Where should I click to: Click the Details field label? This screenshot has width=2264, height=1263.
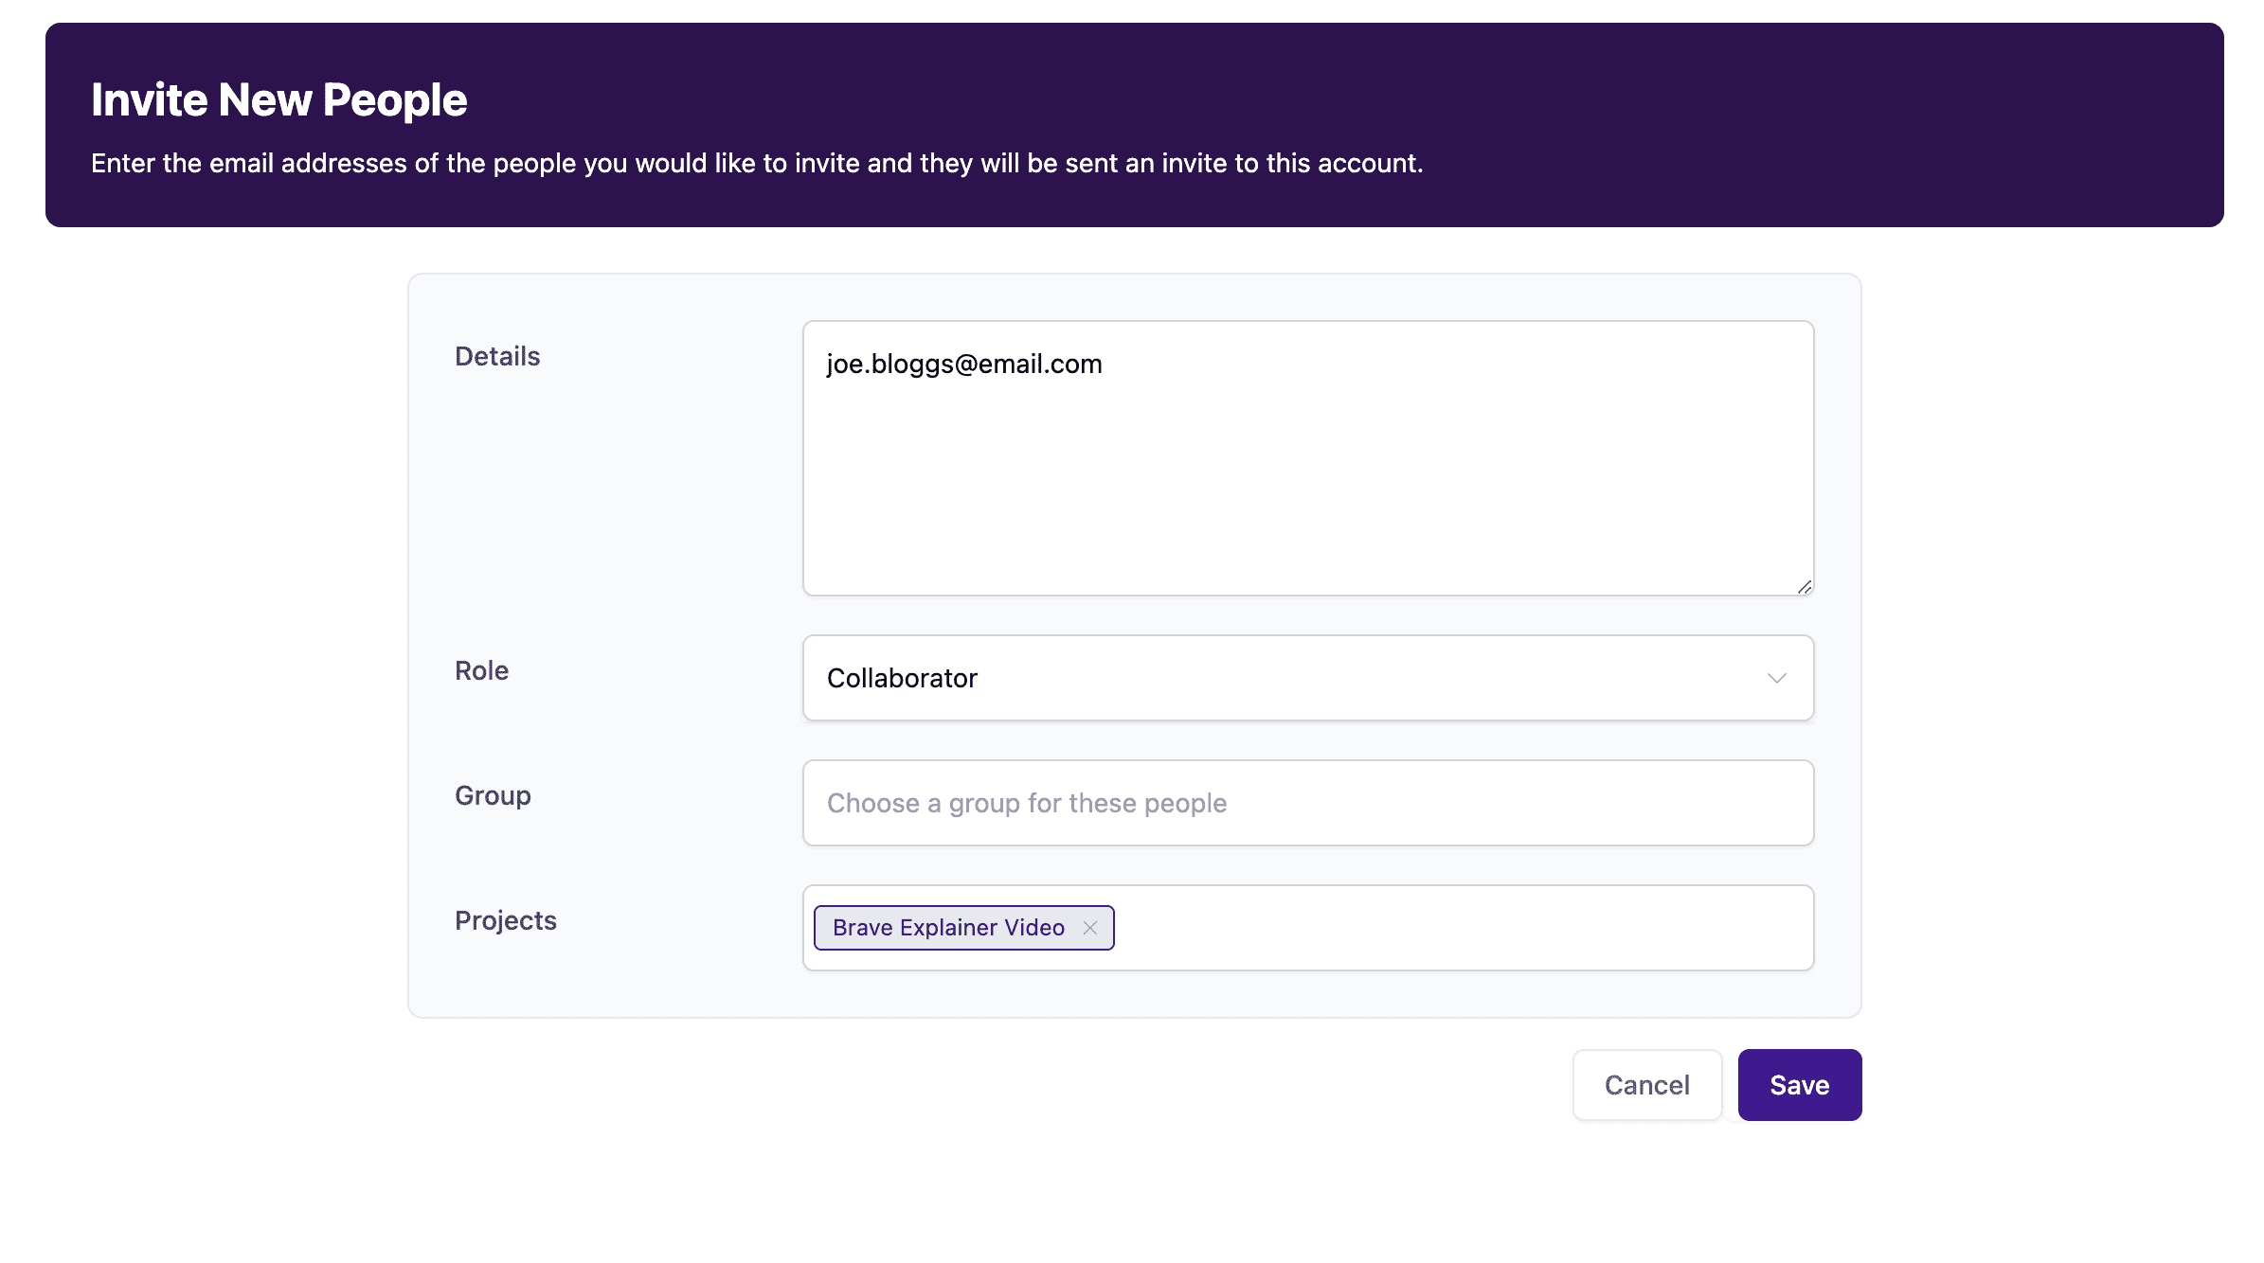(x=497, y=356)
